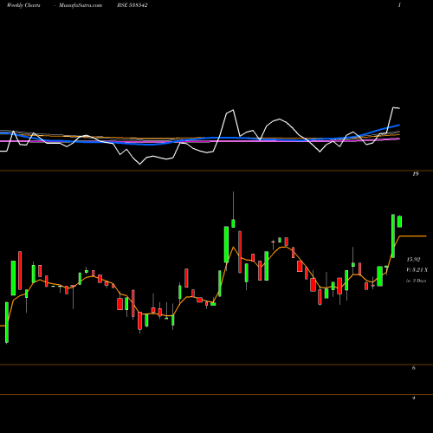Click the '4' axis label
Screen dimensions: 433x433
[x=414, y=397]
